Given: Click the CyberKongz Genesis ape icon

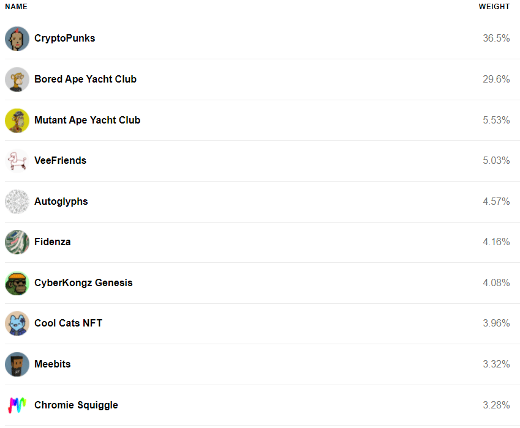Looking at the screenshot, I should 17,283.
